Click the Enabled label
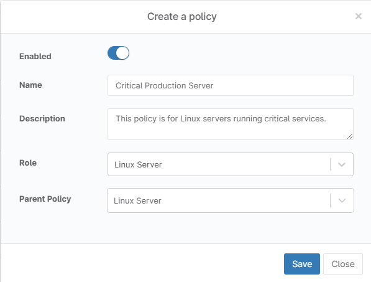371x282 pixels. tap(35, 57)
